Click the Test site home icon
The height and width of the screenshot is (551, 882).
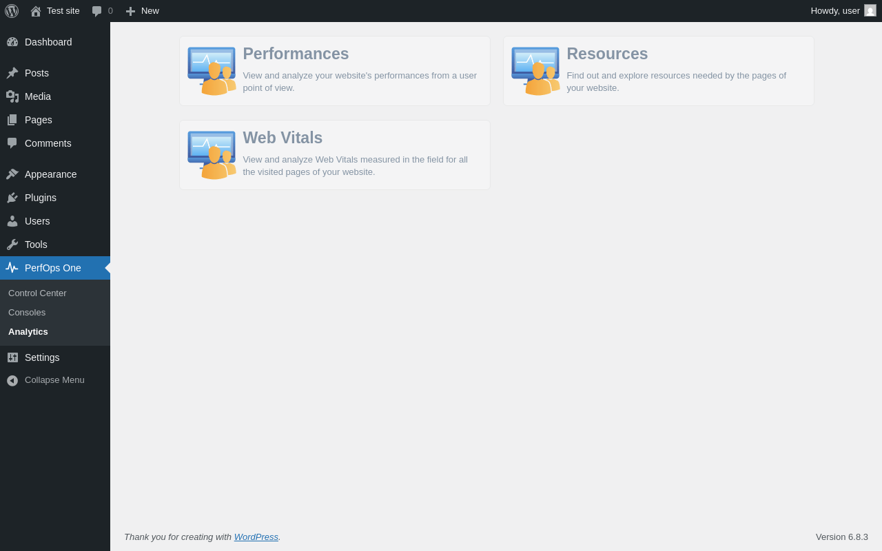(36, 11)
